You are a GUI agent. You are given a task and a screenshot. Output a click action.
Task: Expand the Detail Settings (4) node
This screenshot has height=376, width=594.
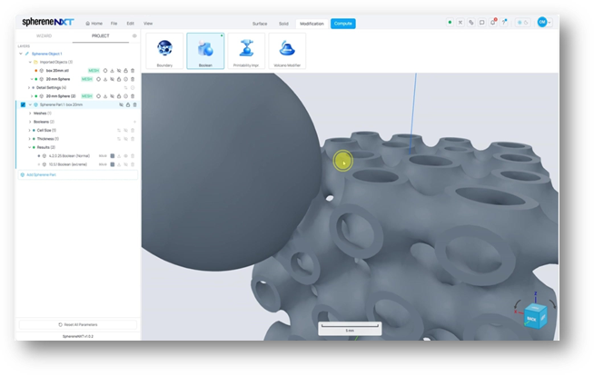tap(29, 88)
